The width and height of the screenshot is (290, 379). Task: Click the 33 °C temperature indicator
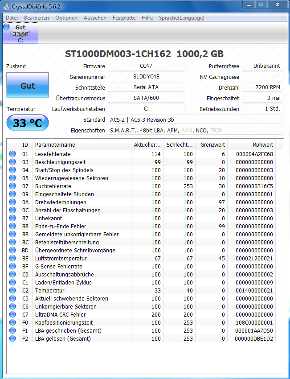[28, 123]
